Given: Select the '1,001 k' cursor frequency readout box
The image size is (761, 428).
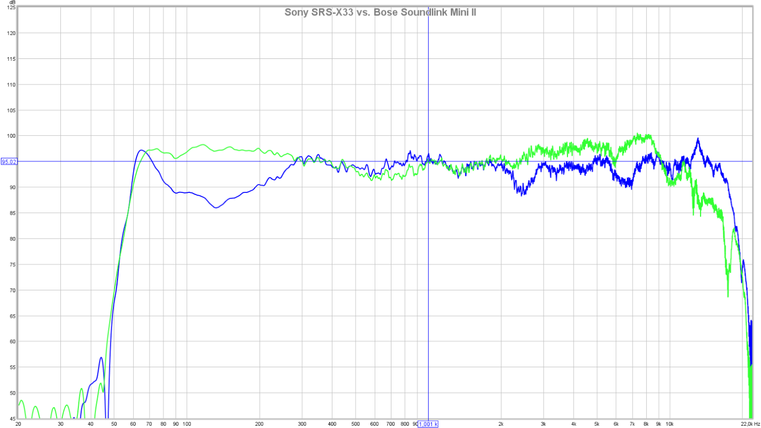Looking at the screenshot, I should point(428,424).
